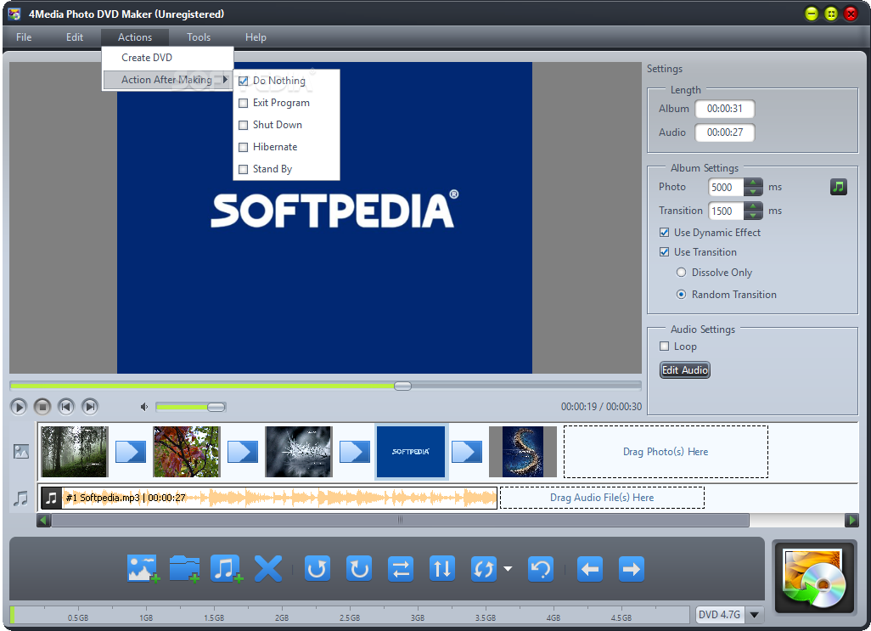Click the Add Photo toolbar icon
This screenshot has width=871, height=631.
[143, 569]
